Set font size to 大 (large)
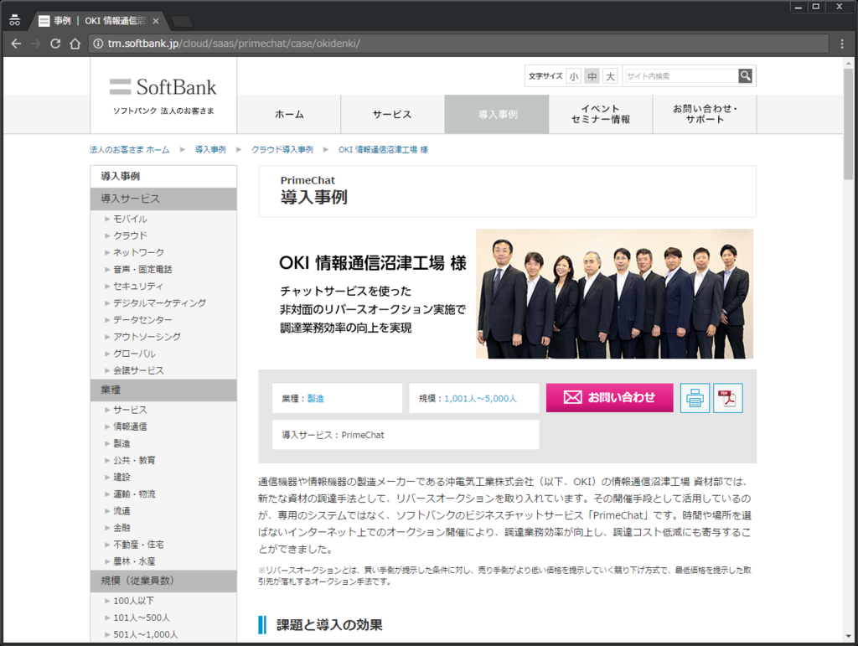858x646 pixels. point(610,76)
